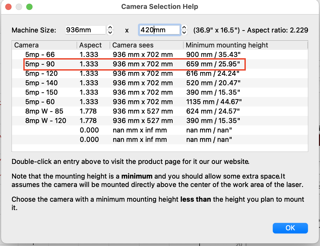Select the 8mp W - 120 camera row
The image size is (320, 246).
point(160,121)
